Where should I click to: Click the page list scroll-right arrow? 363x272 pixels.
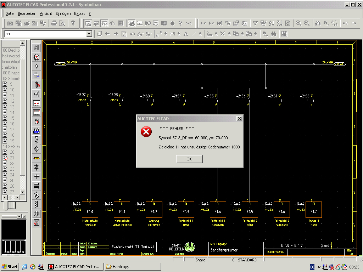[x=17, y=198]
